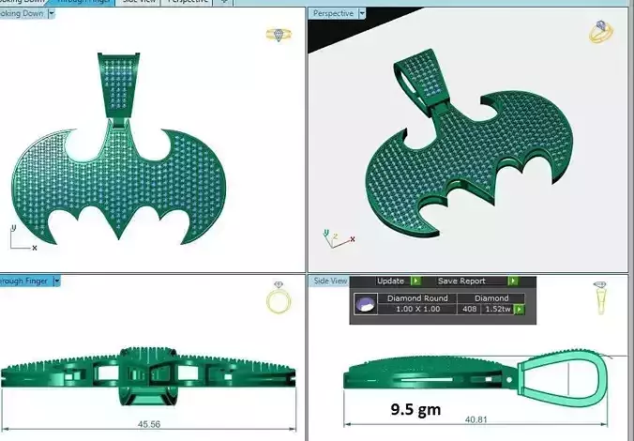This screenshot has height=441, width=634.
Task: Click the Perspective viewport title label
Action: tap(333, 14)
